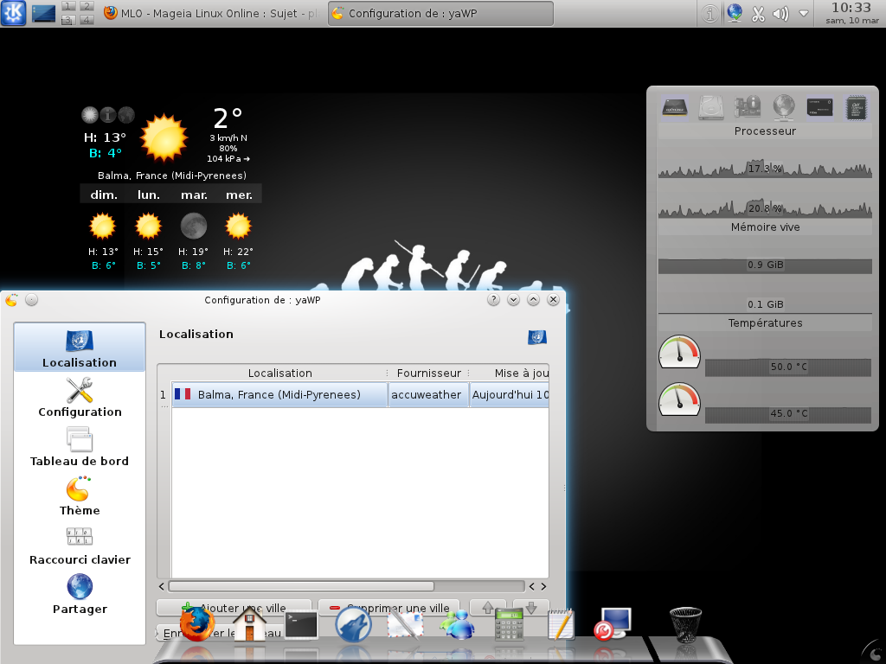This screenshot has height=664, width=886.
Task: Open the KDE application launcher menu
Action: [x=14, y=13]
